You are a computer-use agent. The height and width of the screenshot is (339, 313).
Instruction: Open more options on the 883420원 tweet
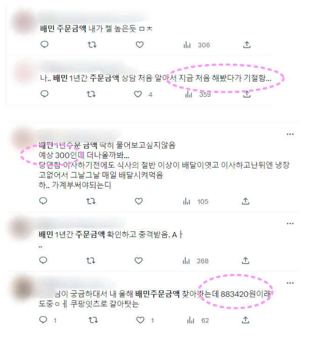290,283
